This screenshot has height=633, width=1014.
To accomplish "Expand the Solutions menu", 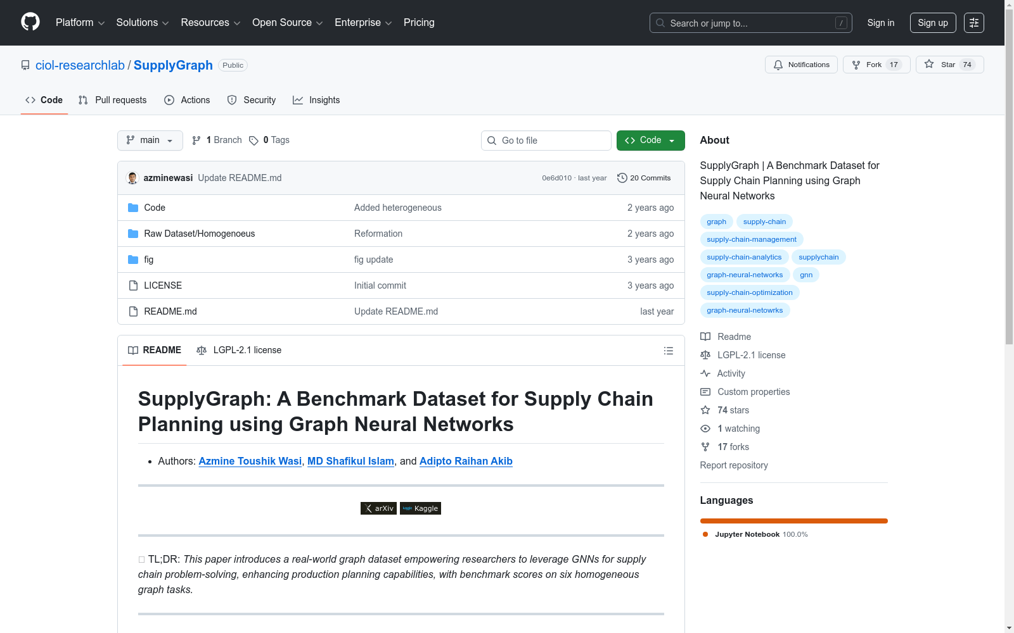I will 143,23.
